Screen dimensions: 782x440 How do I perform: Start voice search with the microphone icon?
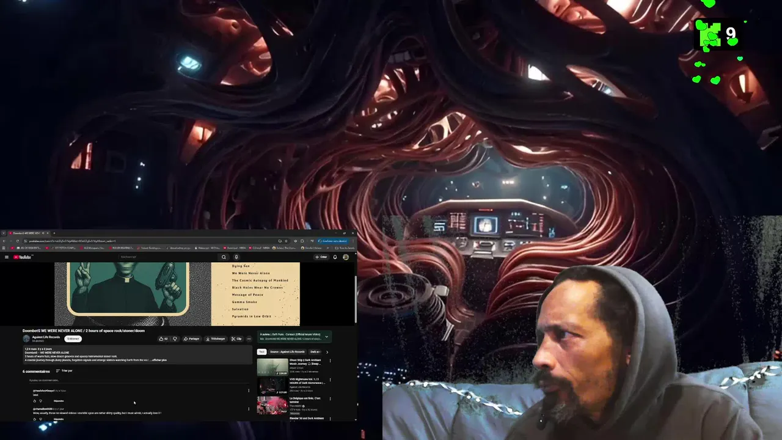pos(236,257)
